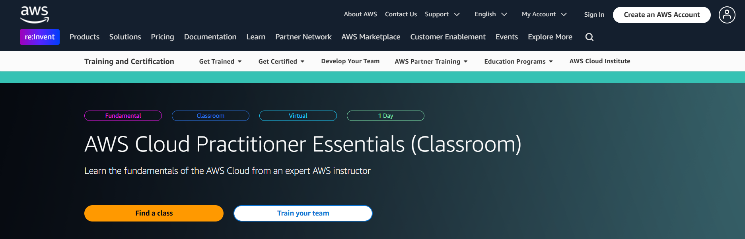Expand the AWS Partner Training menu

point(431,61)
